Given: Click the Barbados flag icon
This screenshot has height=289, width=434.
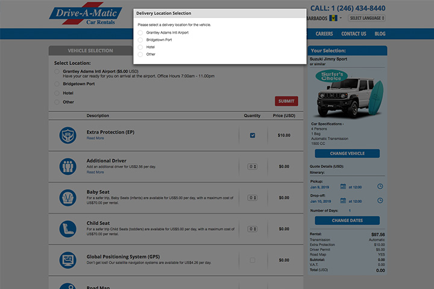Looking at the screenshot, I should tap(333, 18).
